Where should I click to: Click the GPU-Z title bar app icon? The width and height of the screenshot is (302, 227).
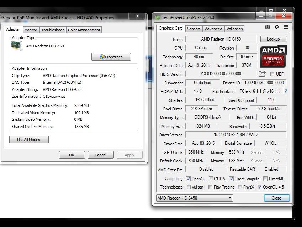[x=158, y=17]
